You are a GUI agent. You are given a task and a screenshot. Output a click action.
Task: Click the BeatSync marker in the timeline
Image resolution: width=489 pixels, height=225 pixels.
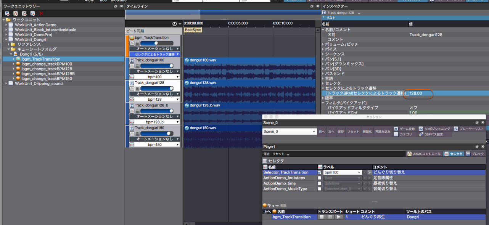coord(193,30)
